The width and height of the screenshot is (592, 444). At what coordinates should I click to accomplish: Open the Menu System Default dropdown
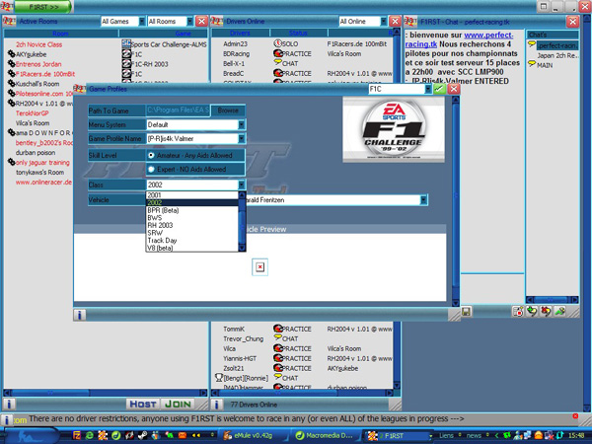(x=242, y=124)
